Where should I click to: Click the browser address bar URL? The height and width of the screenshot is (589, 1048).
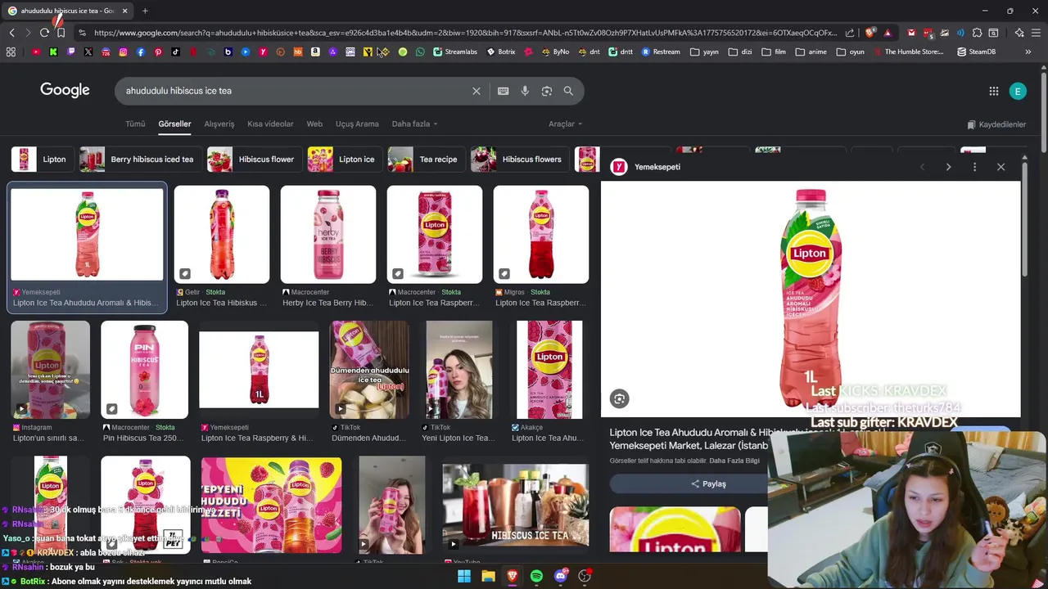pyautogui.click(x=465, y=33)
